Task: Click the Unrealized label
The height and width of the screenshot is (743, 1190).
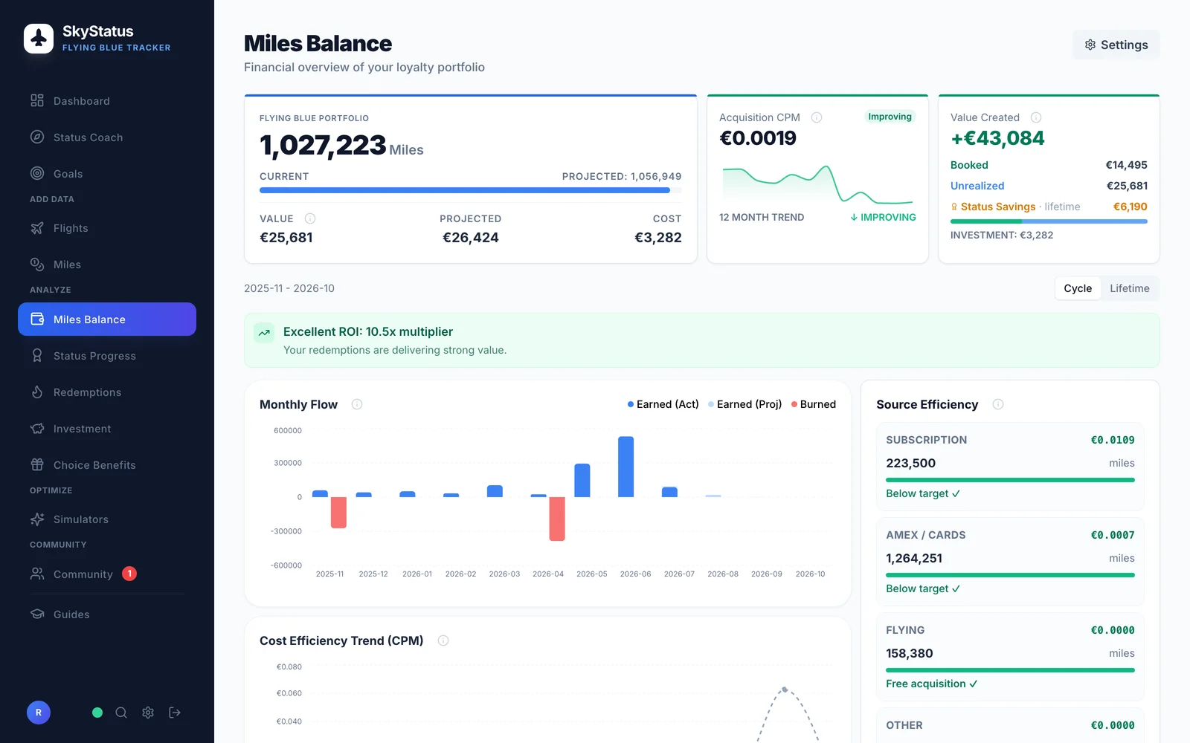Action: click(x=977, y=186)
